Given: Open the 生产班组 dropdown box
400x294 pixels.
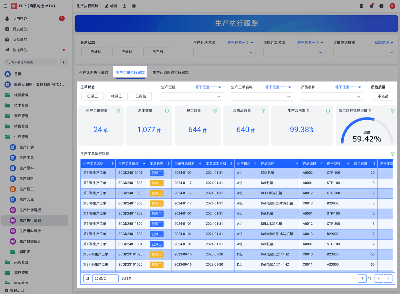Looking at the screenshot, I should pyautogui.click(x=192, y=97).
